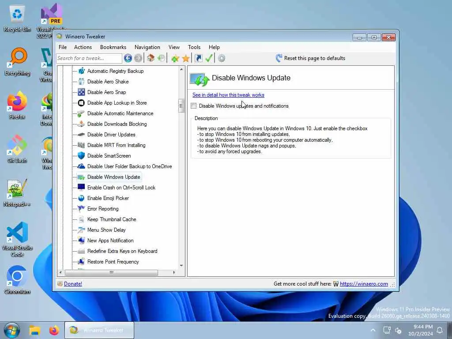
Task: Open Firefox from the taskbar
Action: [53, 330]
